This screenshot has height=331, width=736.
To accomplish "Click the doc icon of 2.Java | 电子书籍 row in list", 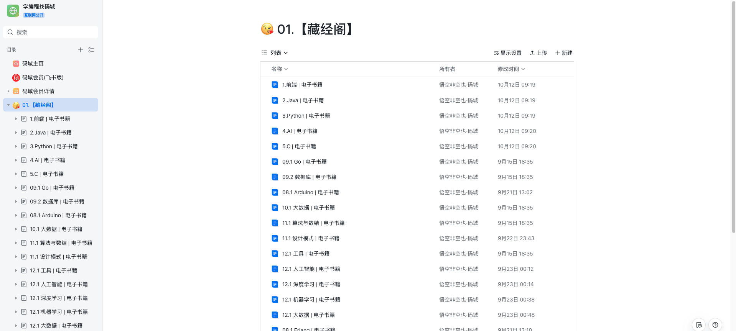I will click(x=275, y=100).
